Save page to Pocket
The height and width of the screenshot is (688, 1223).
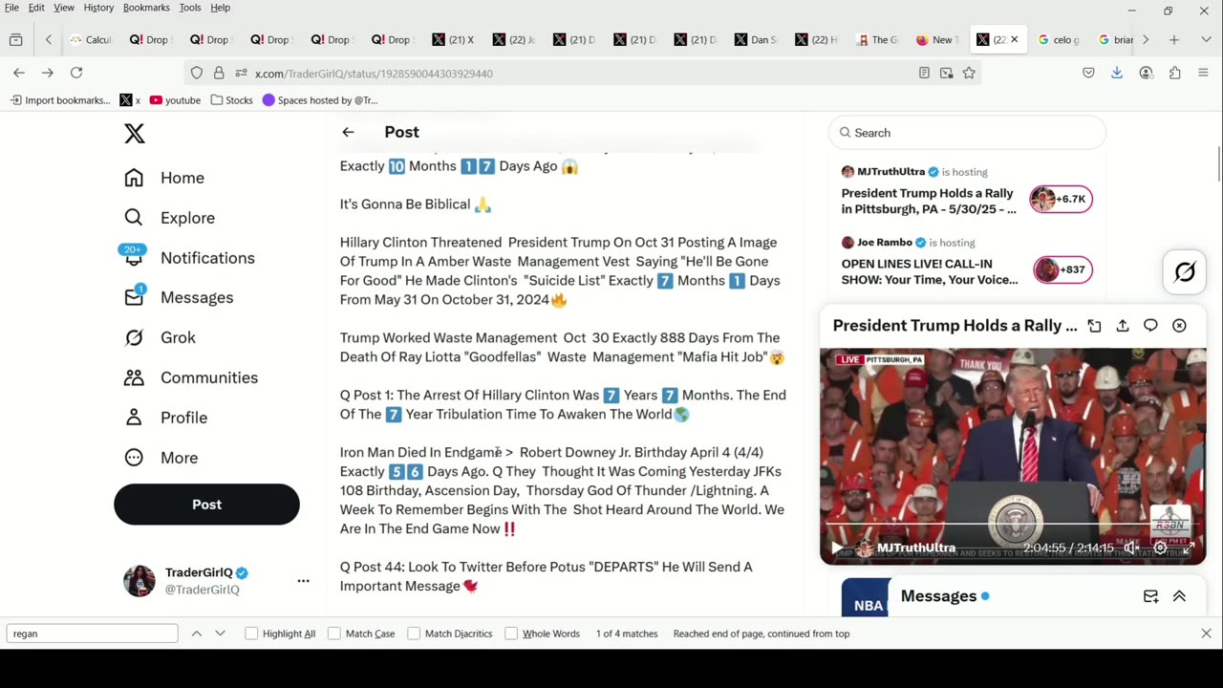(x=1088, y=73)
